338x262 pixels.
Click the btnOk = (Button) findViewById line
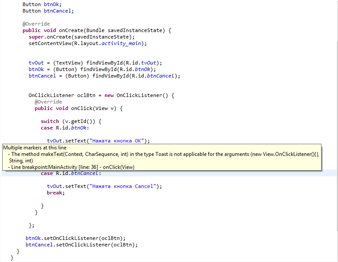pos(92,69)
